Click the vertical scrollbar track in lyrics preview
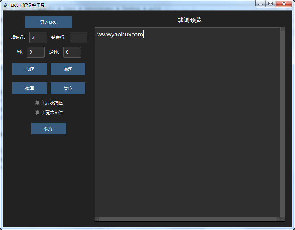Image resolution: width=295 pixels, height=230 pixels. click(x=282, y=123)
